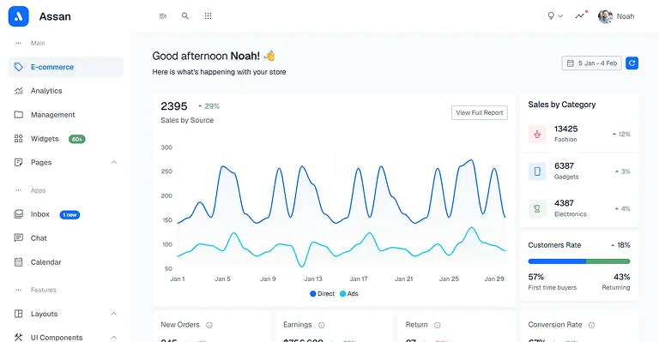
Task: Toggle the Direct series in chart legend
Action: coord(322,294)
